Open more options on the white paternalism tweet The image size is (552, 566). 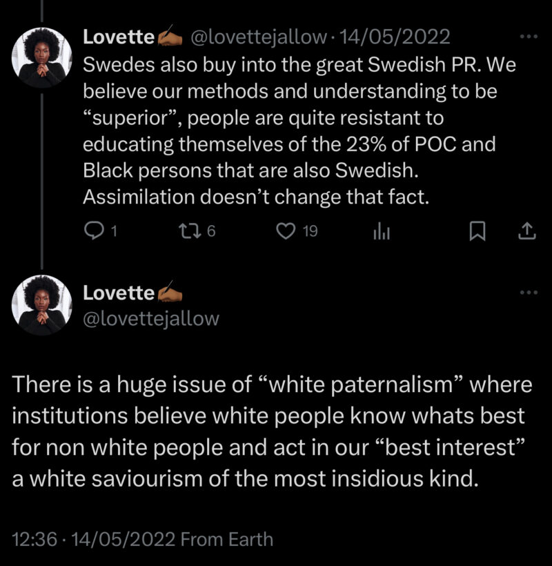[x=528, y=292]
